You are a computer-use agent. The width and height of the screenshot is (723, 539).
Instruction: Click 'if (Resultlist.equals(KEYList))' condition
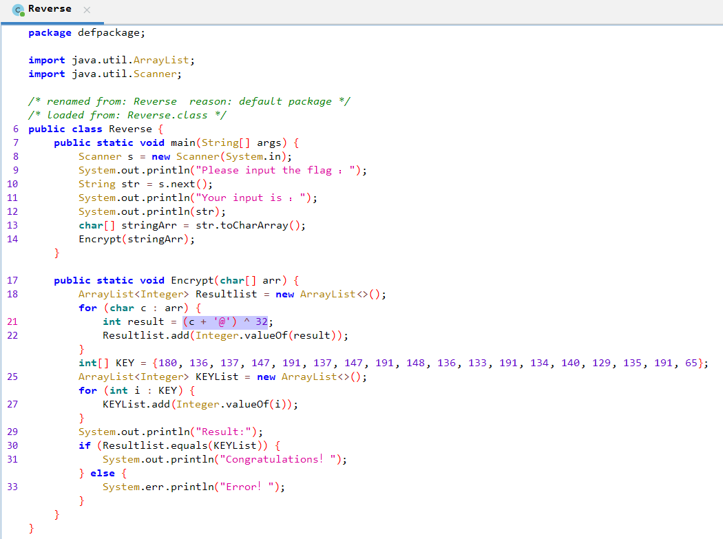180,445
